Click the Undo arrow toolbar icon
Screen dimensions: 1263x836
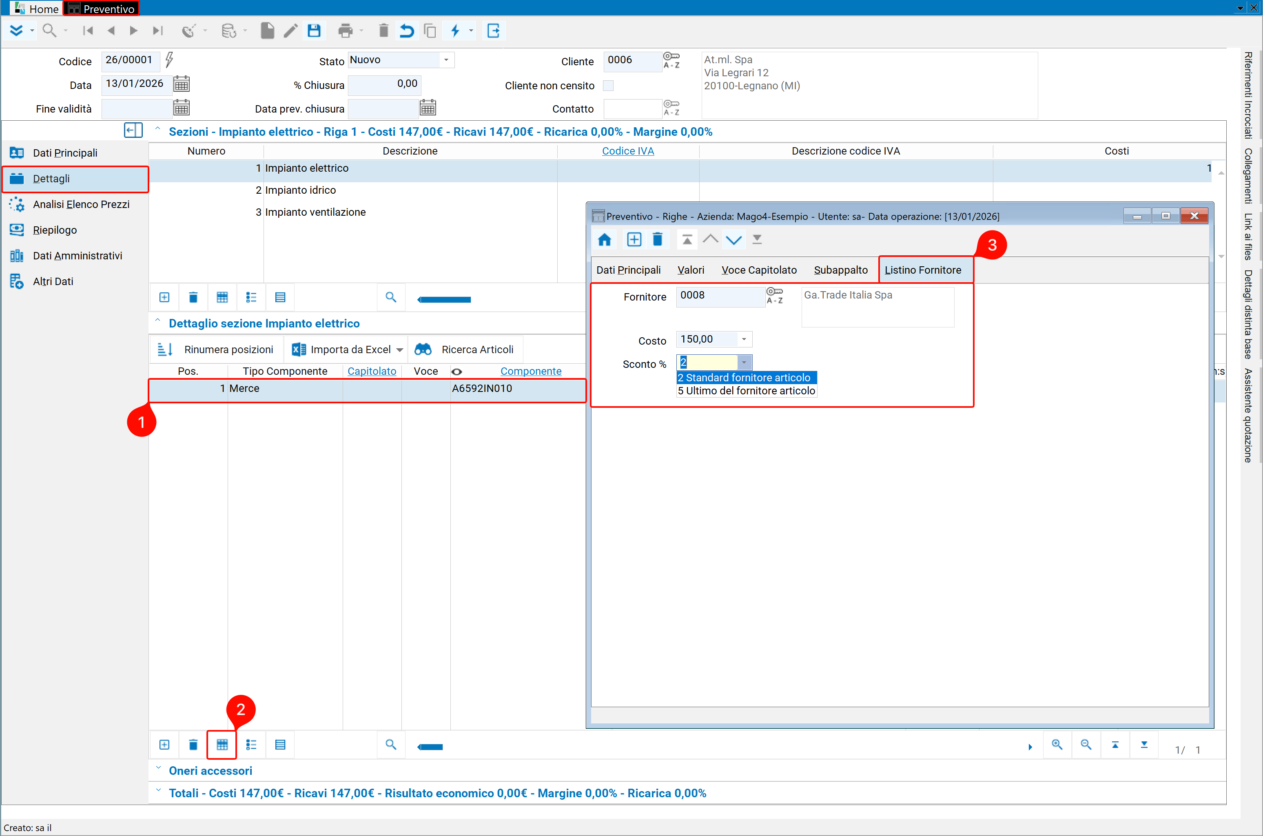406,31
